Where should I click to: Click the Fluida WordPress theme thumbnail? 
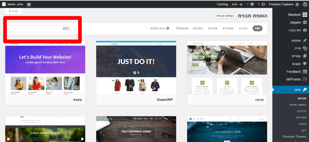(227, 129)
